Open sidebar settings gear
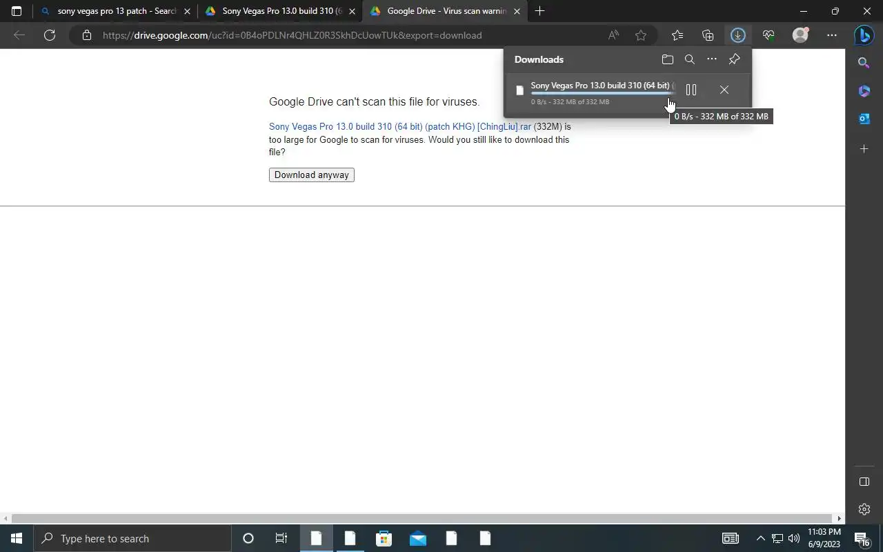Screen dimensions: 883x552 tap(864, 509)
